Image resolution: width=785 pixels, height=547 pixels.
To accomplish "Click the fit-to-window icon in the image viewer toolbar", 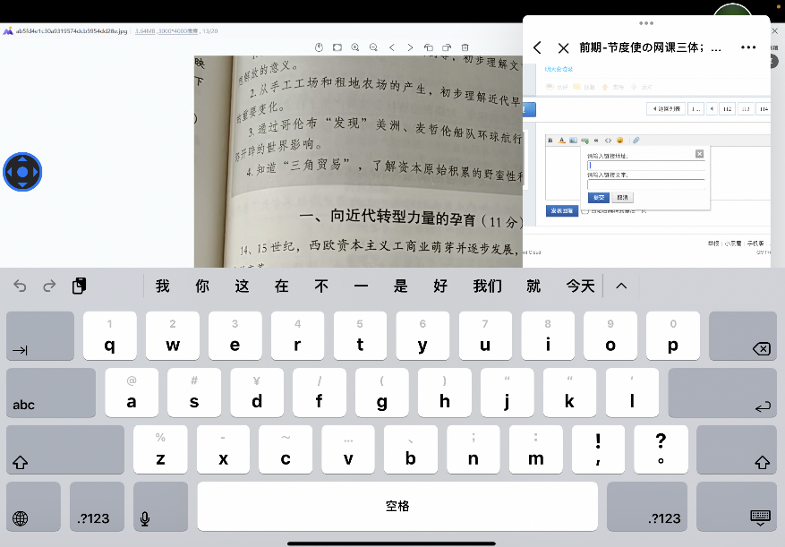I will click(x=337, y=47).
